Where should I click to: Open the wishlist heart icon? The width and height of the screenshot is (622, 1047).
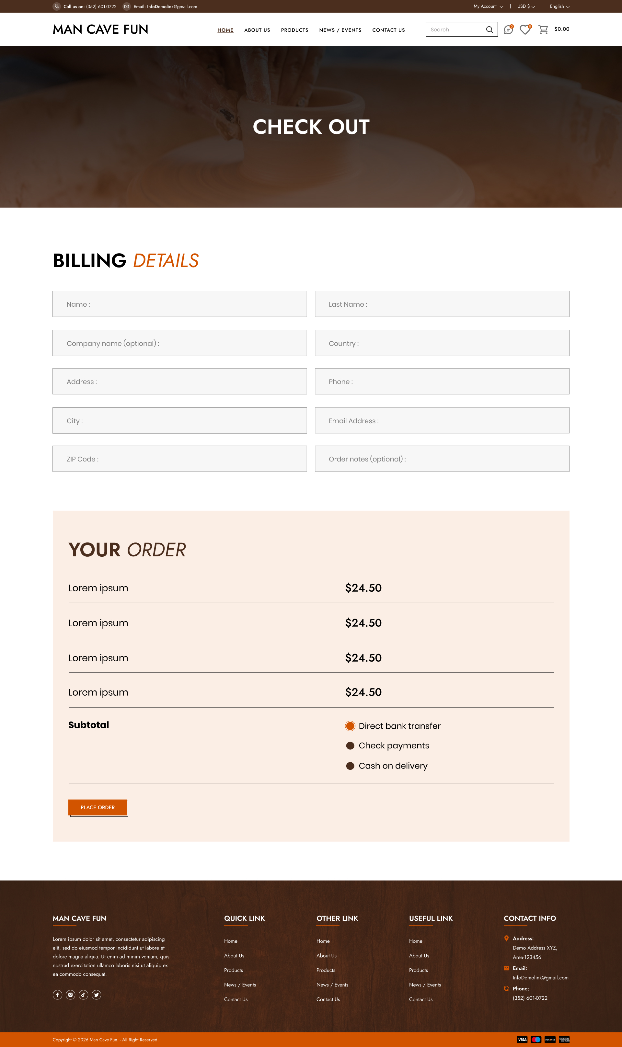point(525,30)
